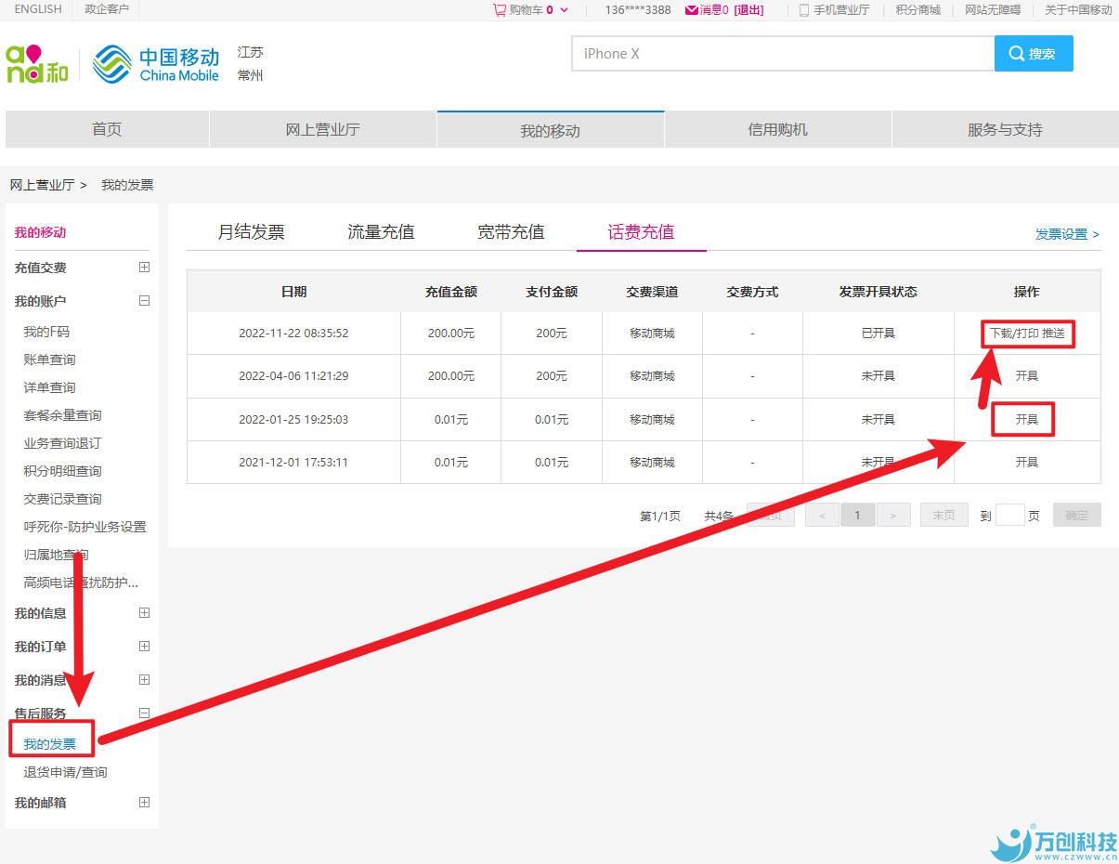Switch to the 流量充值 tab

pos(381,232)
